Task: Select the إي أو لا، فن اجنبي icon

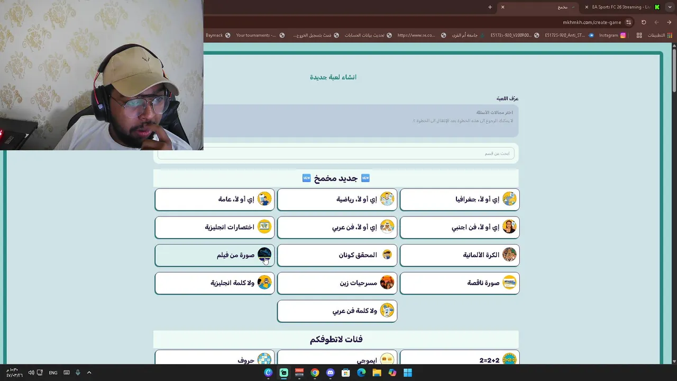Action: [509, 227]
